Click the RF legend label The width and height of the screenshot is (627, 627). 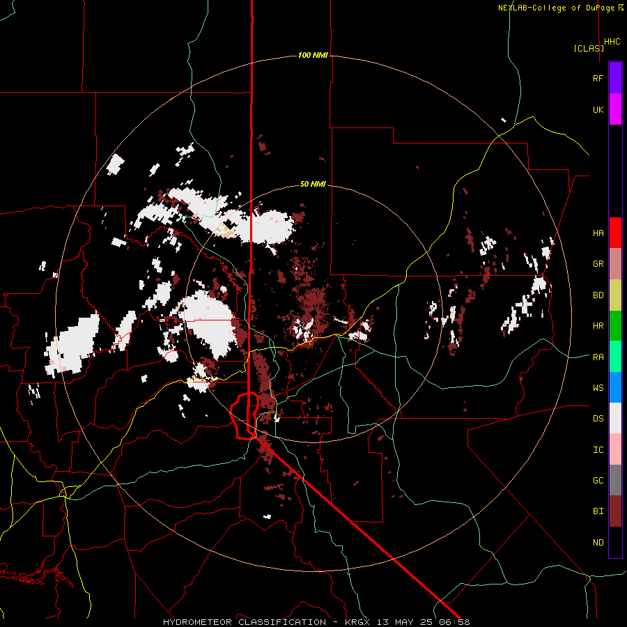598,78
